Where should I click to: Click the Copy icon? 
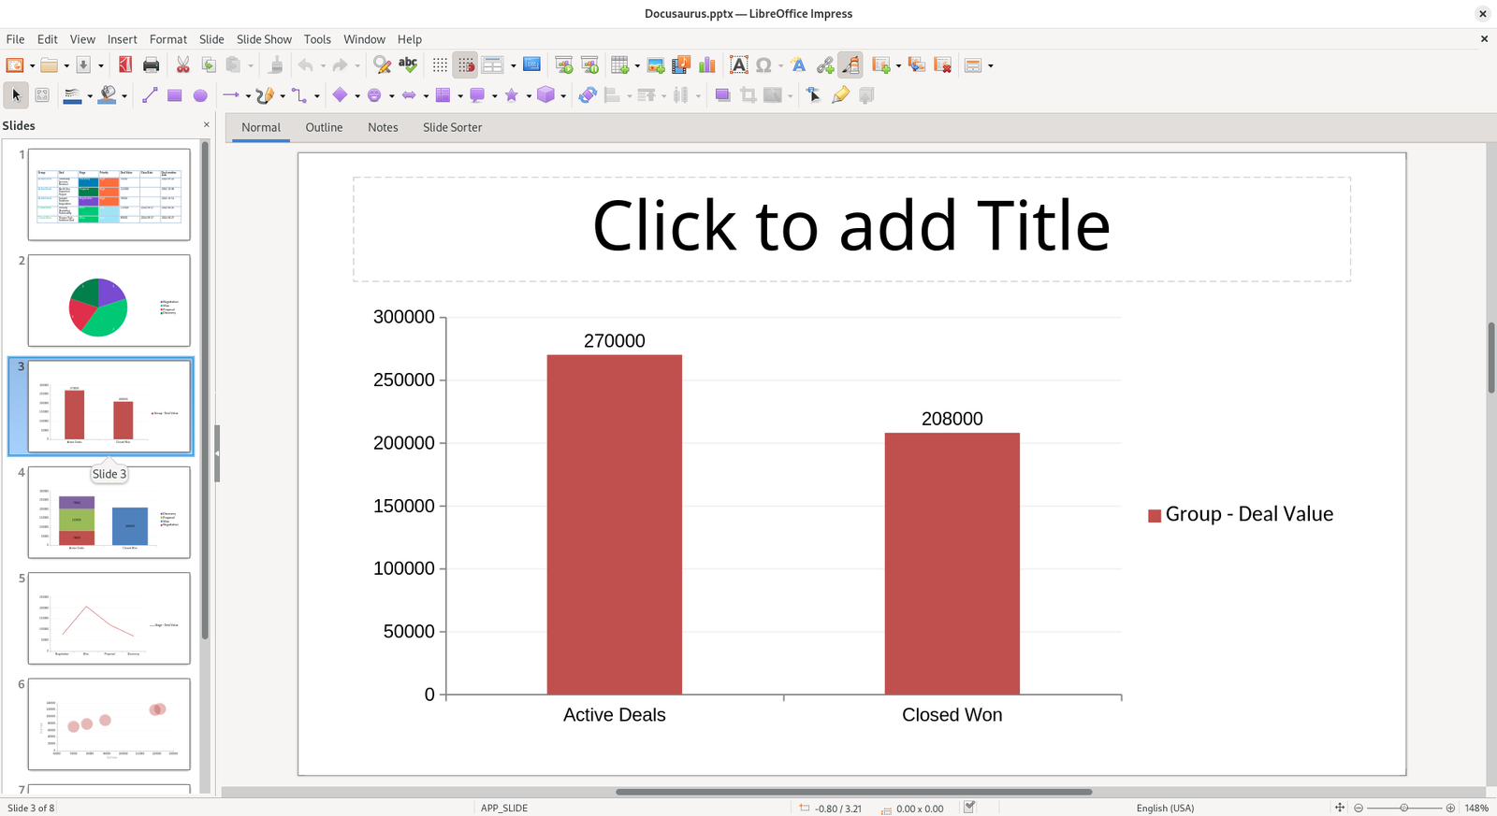[209, 64]
